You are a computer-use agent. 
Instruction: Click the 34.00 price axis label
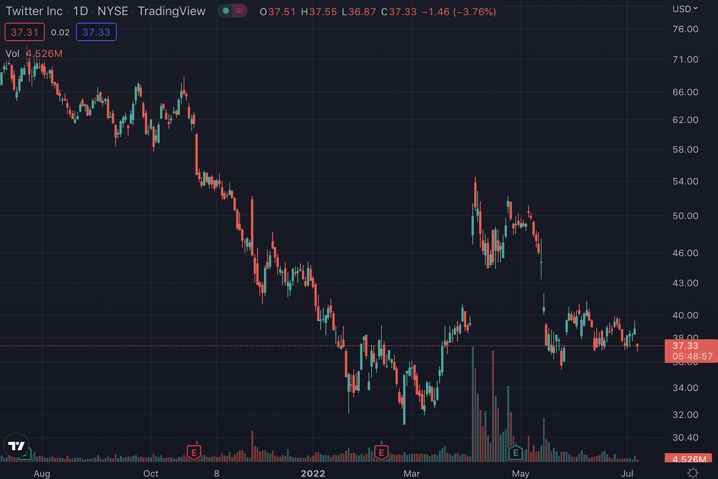point(685,388)
